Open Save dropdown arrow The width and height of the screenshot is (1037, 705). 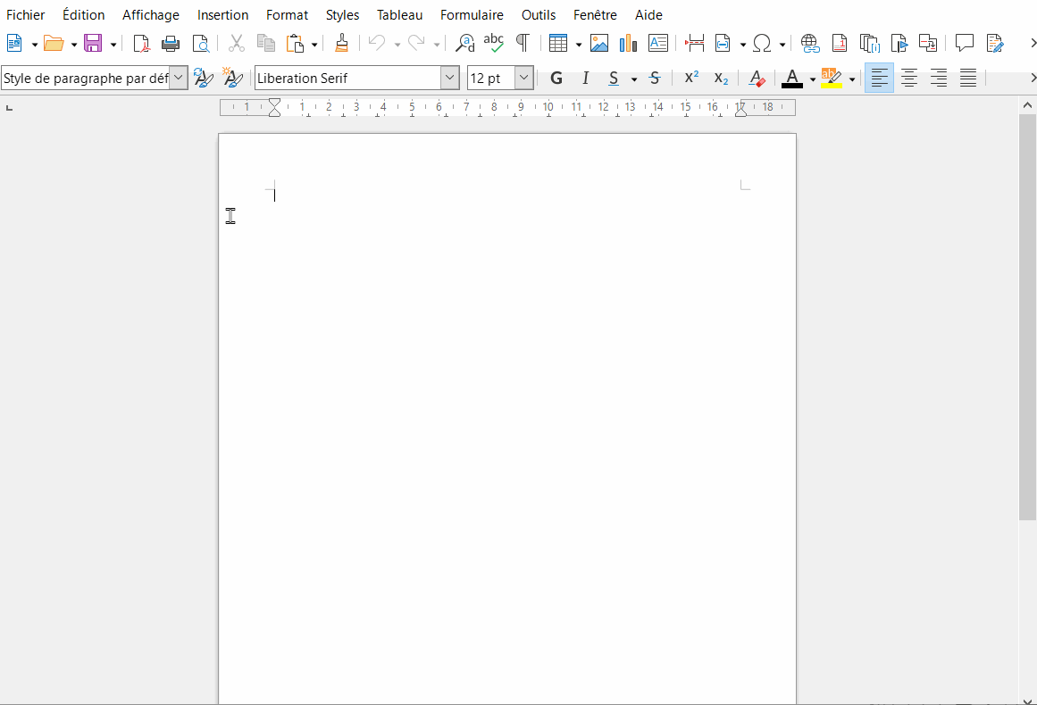[113, 45]
